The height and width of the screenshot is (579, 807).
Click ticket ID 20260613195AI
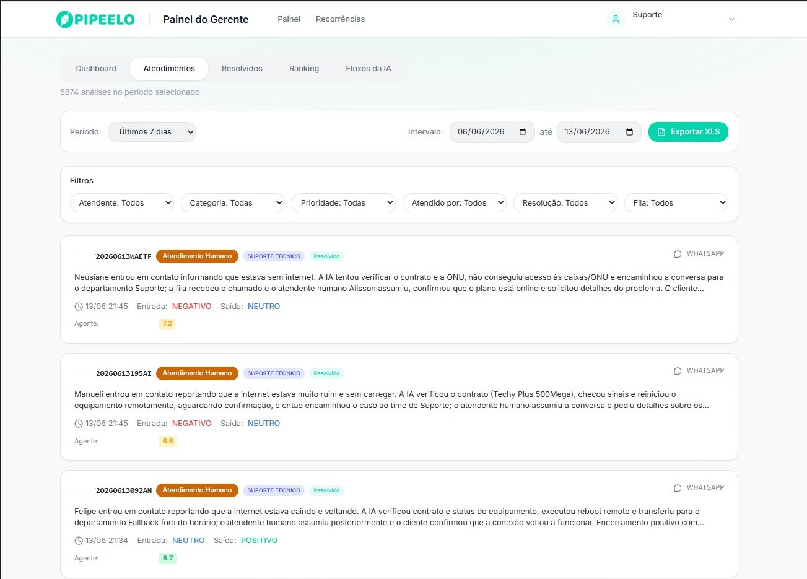123,373
